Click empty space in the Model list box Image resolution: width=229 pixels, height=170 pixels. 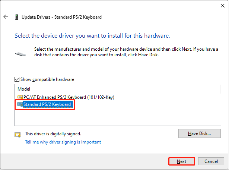112,117
